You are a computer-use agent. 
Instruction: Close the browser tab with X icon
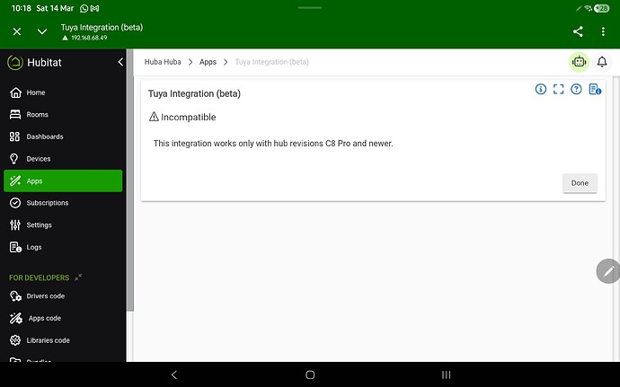[x=16, y=31]
